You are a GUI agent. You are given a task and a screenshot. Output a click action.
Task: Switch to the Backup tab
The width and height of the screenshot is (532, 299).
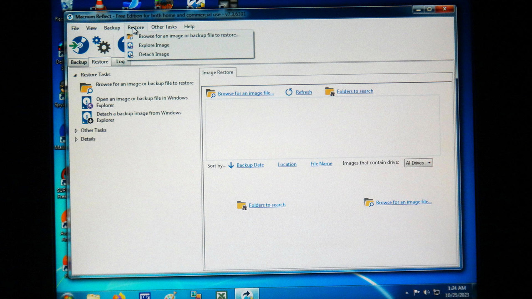click(79, 62)
